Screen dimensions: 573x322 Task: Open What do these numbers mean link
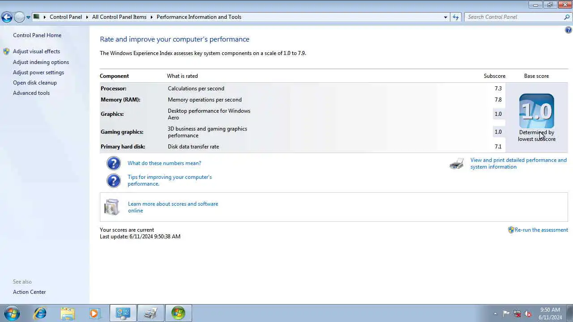164,163
